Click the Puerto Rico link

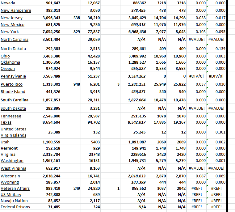(11, 84)
